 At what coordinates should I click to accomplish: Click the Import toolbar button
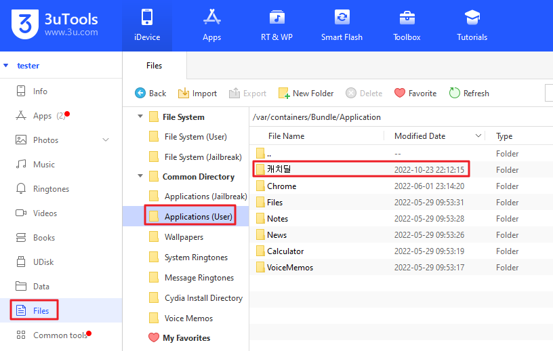click(197, 93)
